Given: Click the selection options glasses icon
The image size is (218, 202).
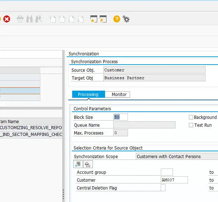Looking at the screenshot, I should [88, 164].
